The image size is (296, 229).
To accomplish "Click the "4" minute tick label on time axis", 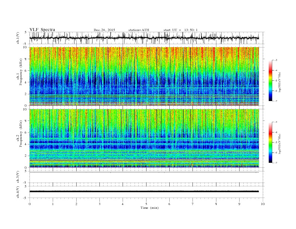I will 123,204.
